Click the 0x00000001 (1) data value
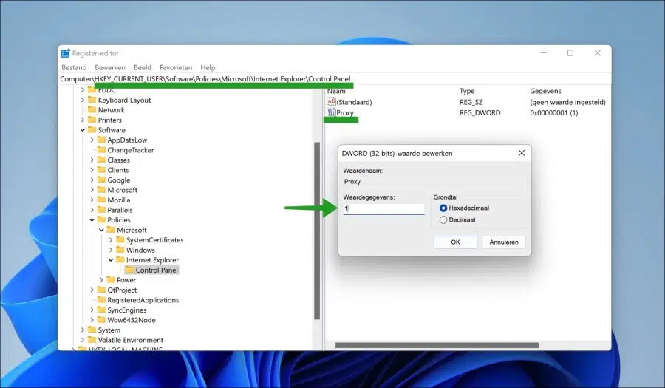Screen dimensions: 665x388 click(554, 113)
